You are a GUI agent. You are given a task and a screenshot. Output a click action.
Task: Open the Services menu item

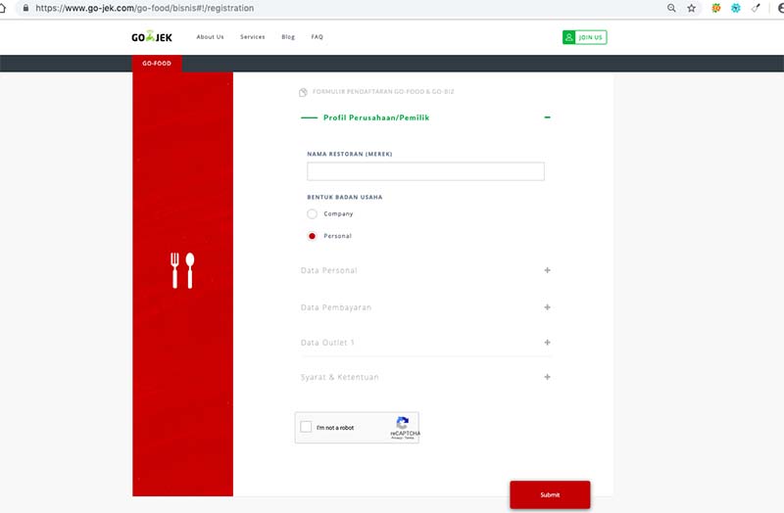tap(253, 37)
